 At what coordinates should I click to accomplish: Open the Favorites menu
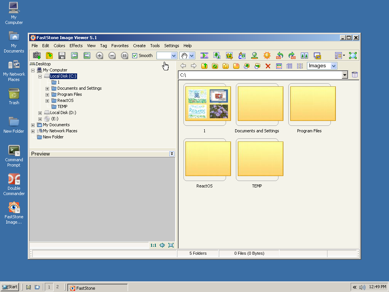[120, 46]
